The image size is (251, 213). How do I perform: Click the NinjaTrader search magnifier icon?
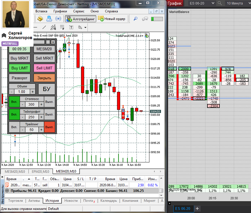[220, 3]
